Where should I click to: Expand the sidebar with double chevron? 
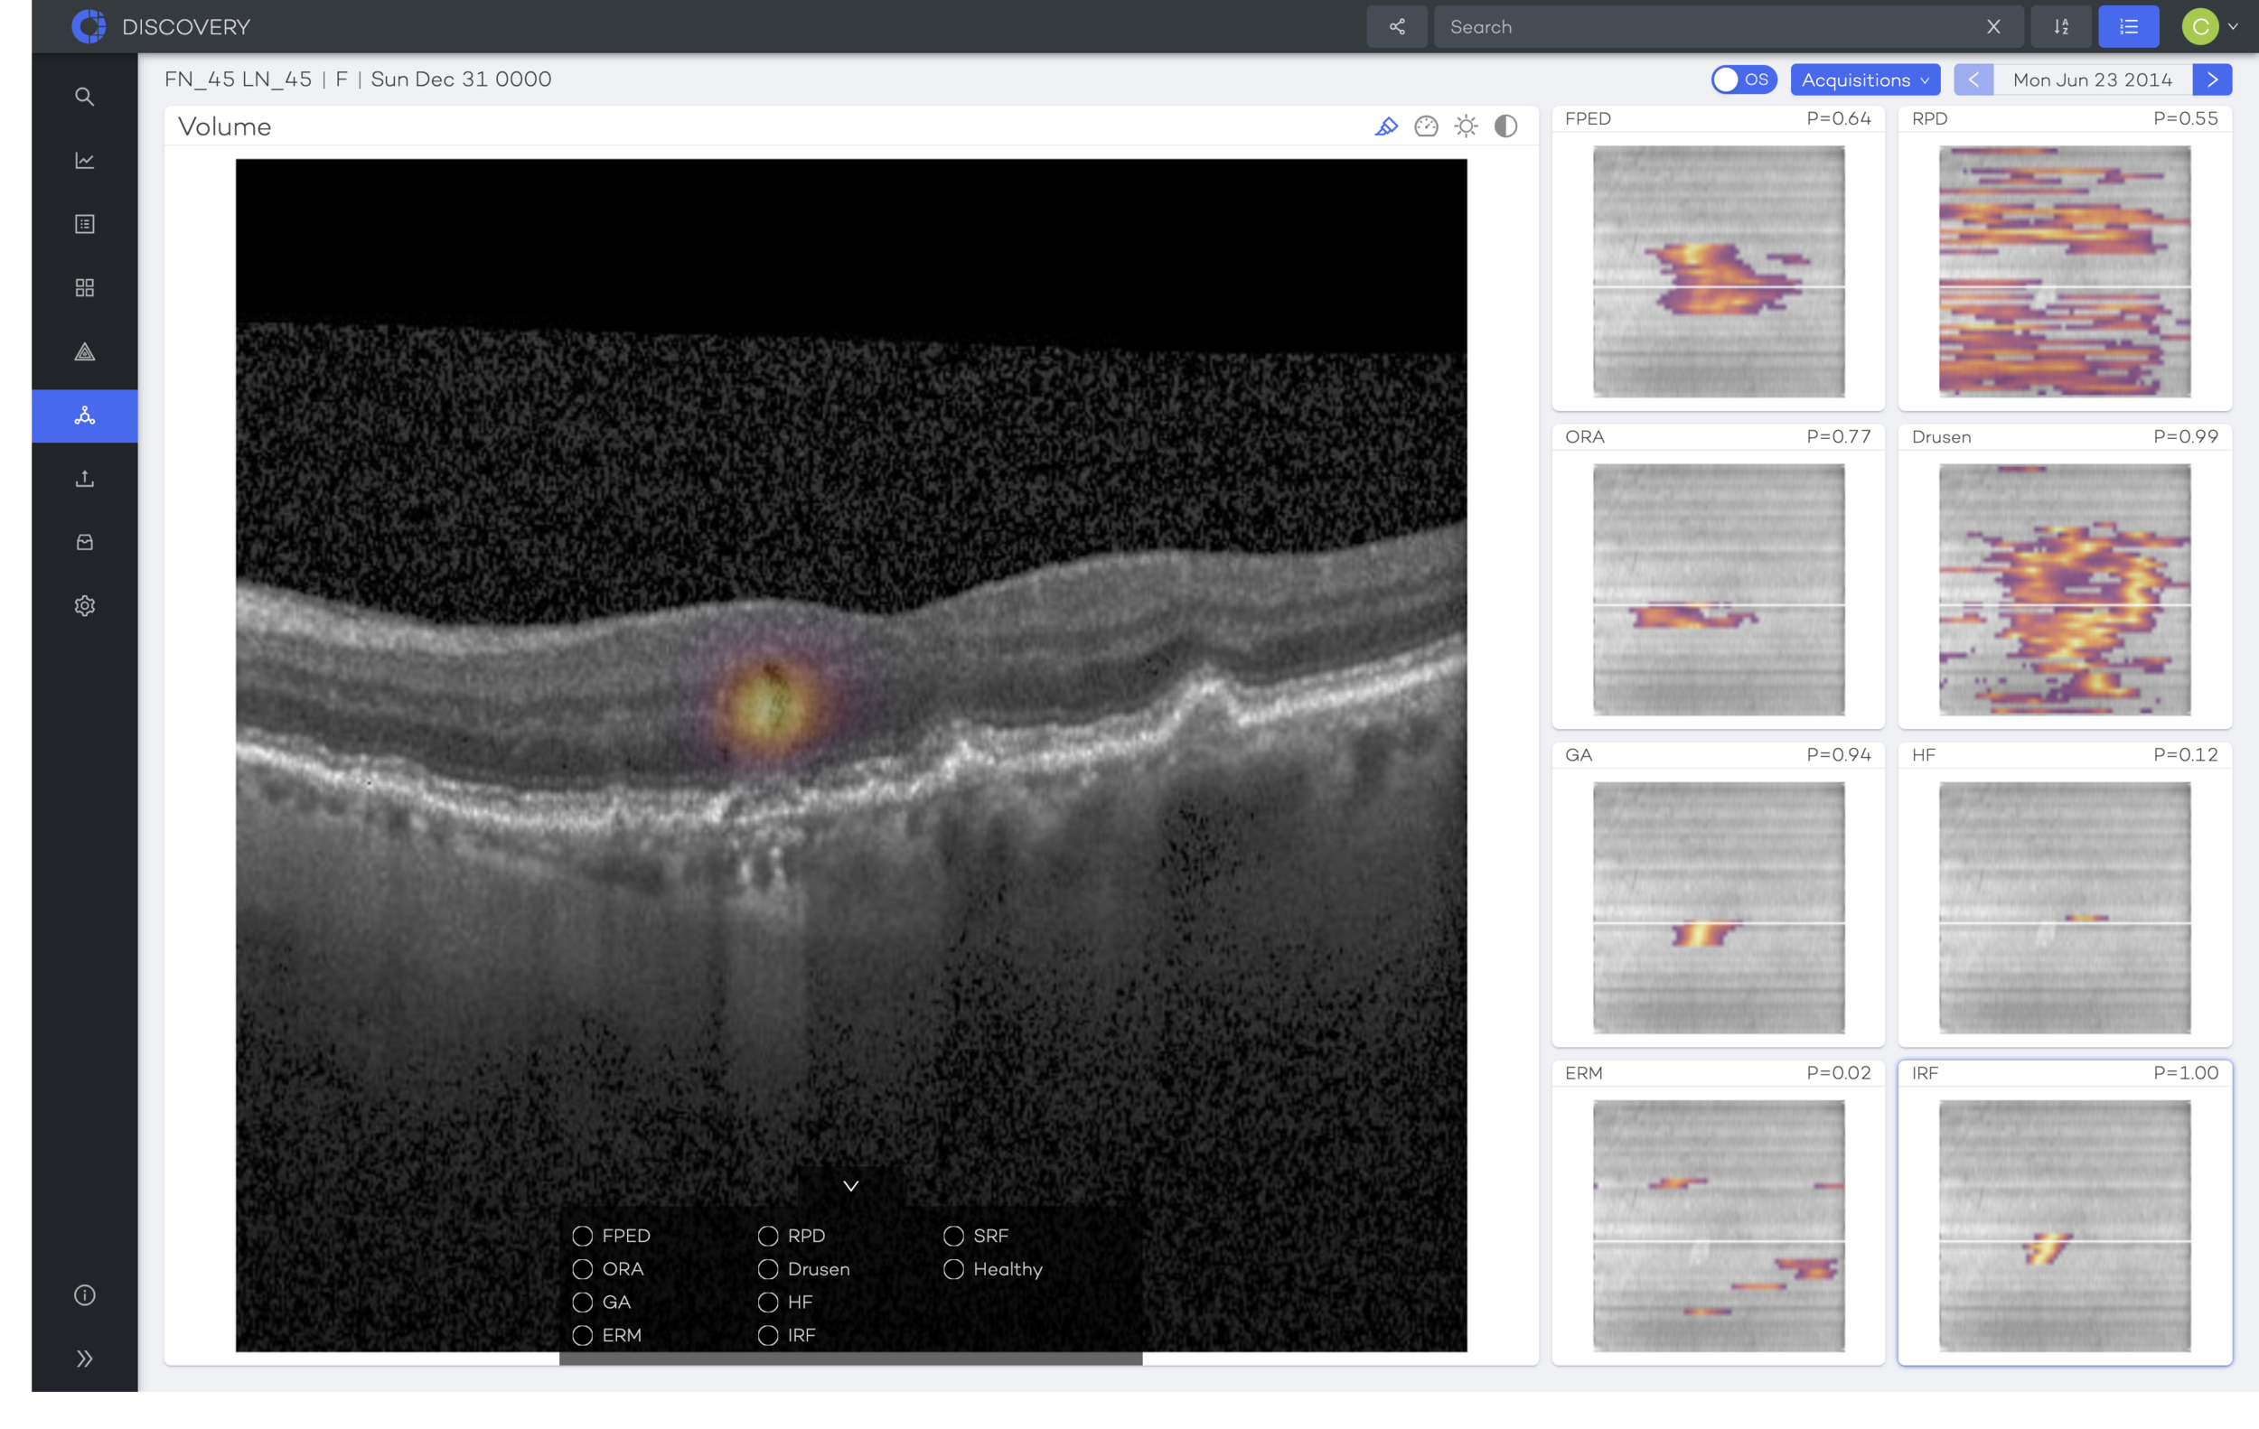(84, 1359)
